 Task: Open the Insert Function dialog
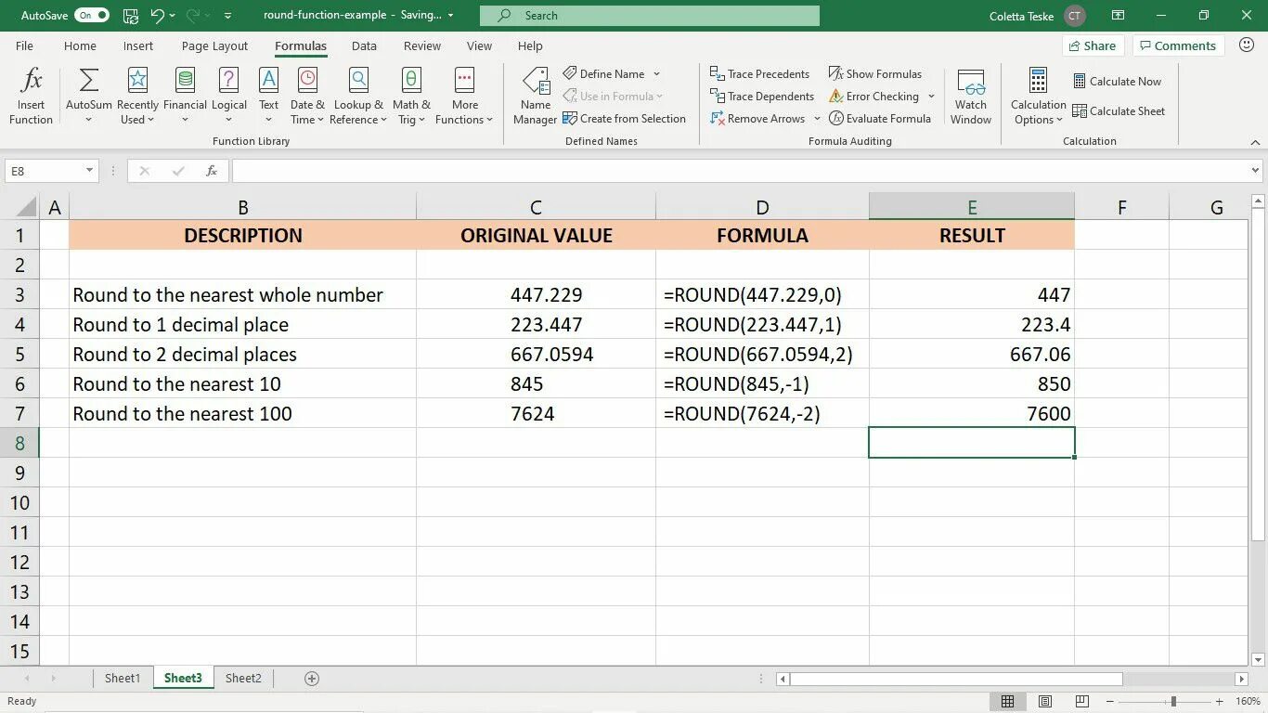click(x=31, y=96)
